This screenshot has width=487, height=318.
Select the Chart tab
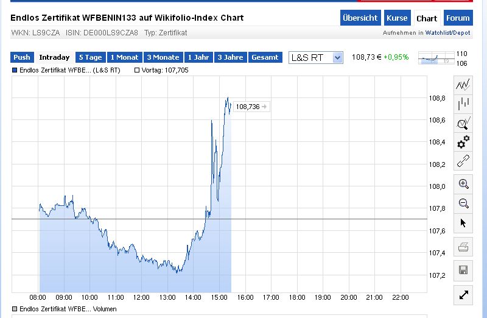tap(427, 18)
